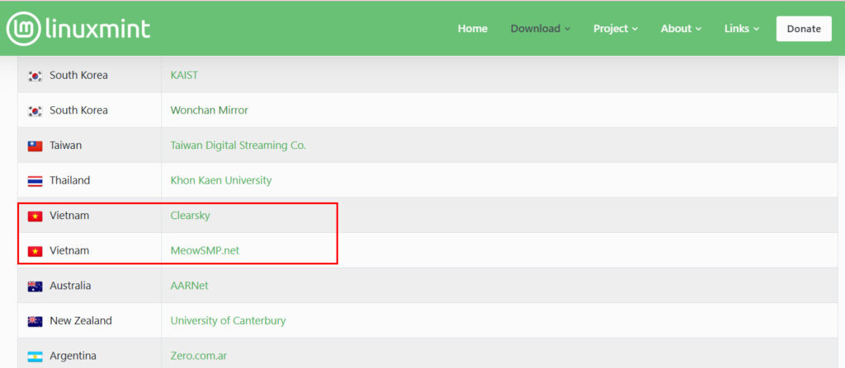Open the AARNet mirror link
This screenshot has width=845, height=368.
tap(189, 286)
